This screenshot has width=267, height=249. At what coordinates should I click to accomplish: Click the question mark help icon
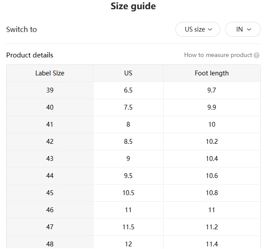pyautogui.click(x=256, y=55)
